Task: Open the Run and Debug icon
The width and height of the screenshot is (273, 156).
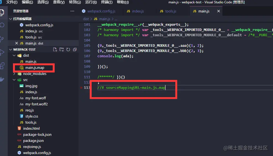Action: [2, 52]
